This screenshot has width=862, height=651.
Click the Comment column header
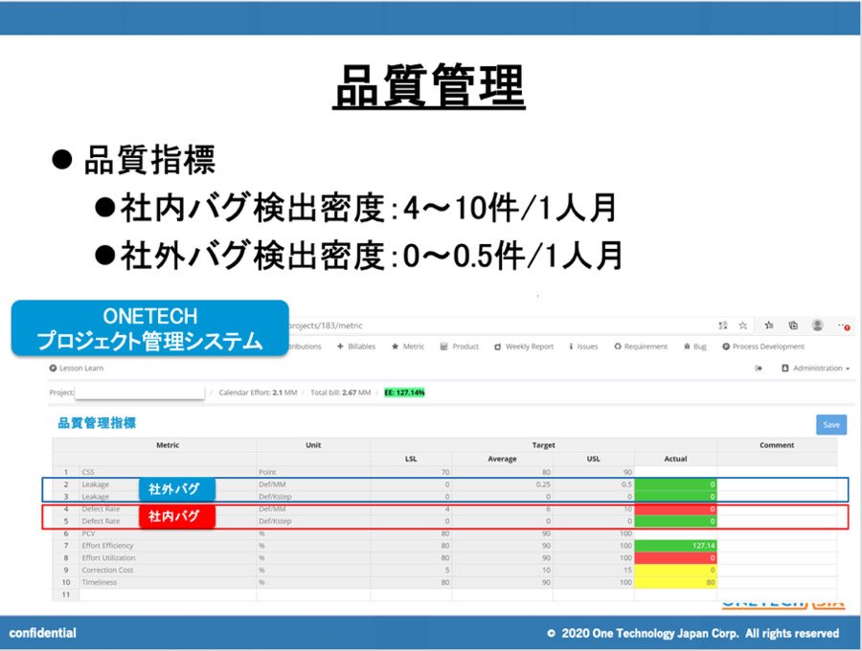point(777,445)
